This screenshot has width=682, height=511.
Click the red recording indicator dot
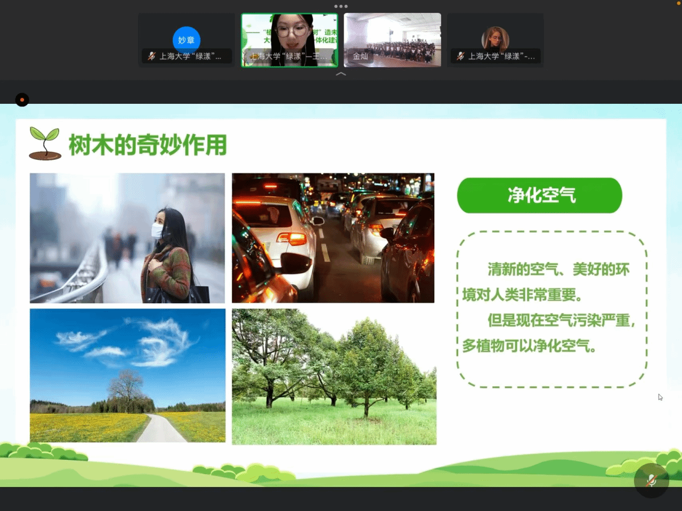pos(22,100)
